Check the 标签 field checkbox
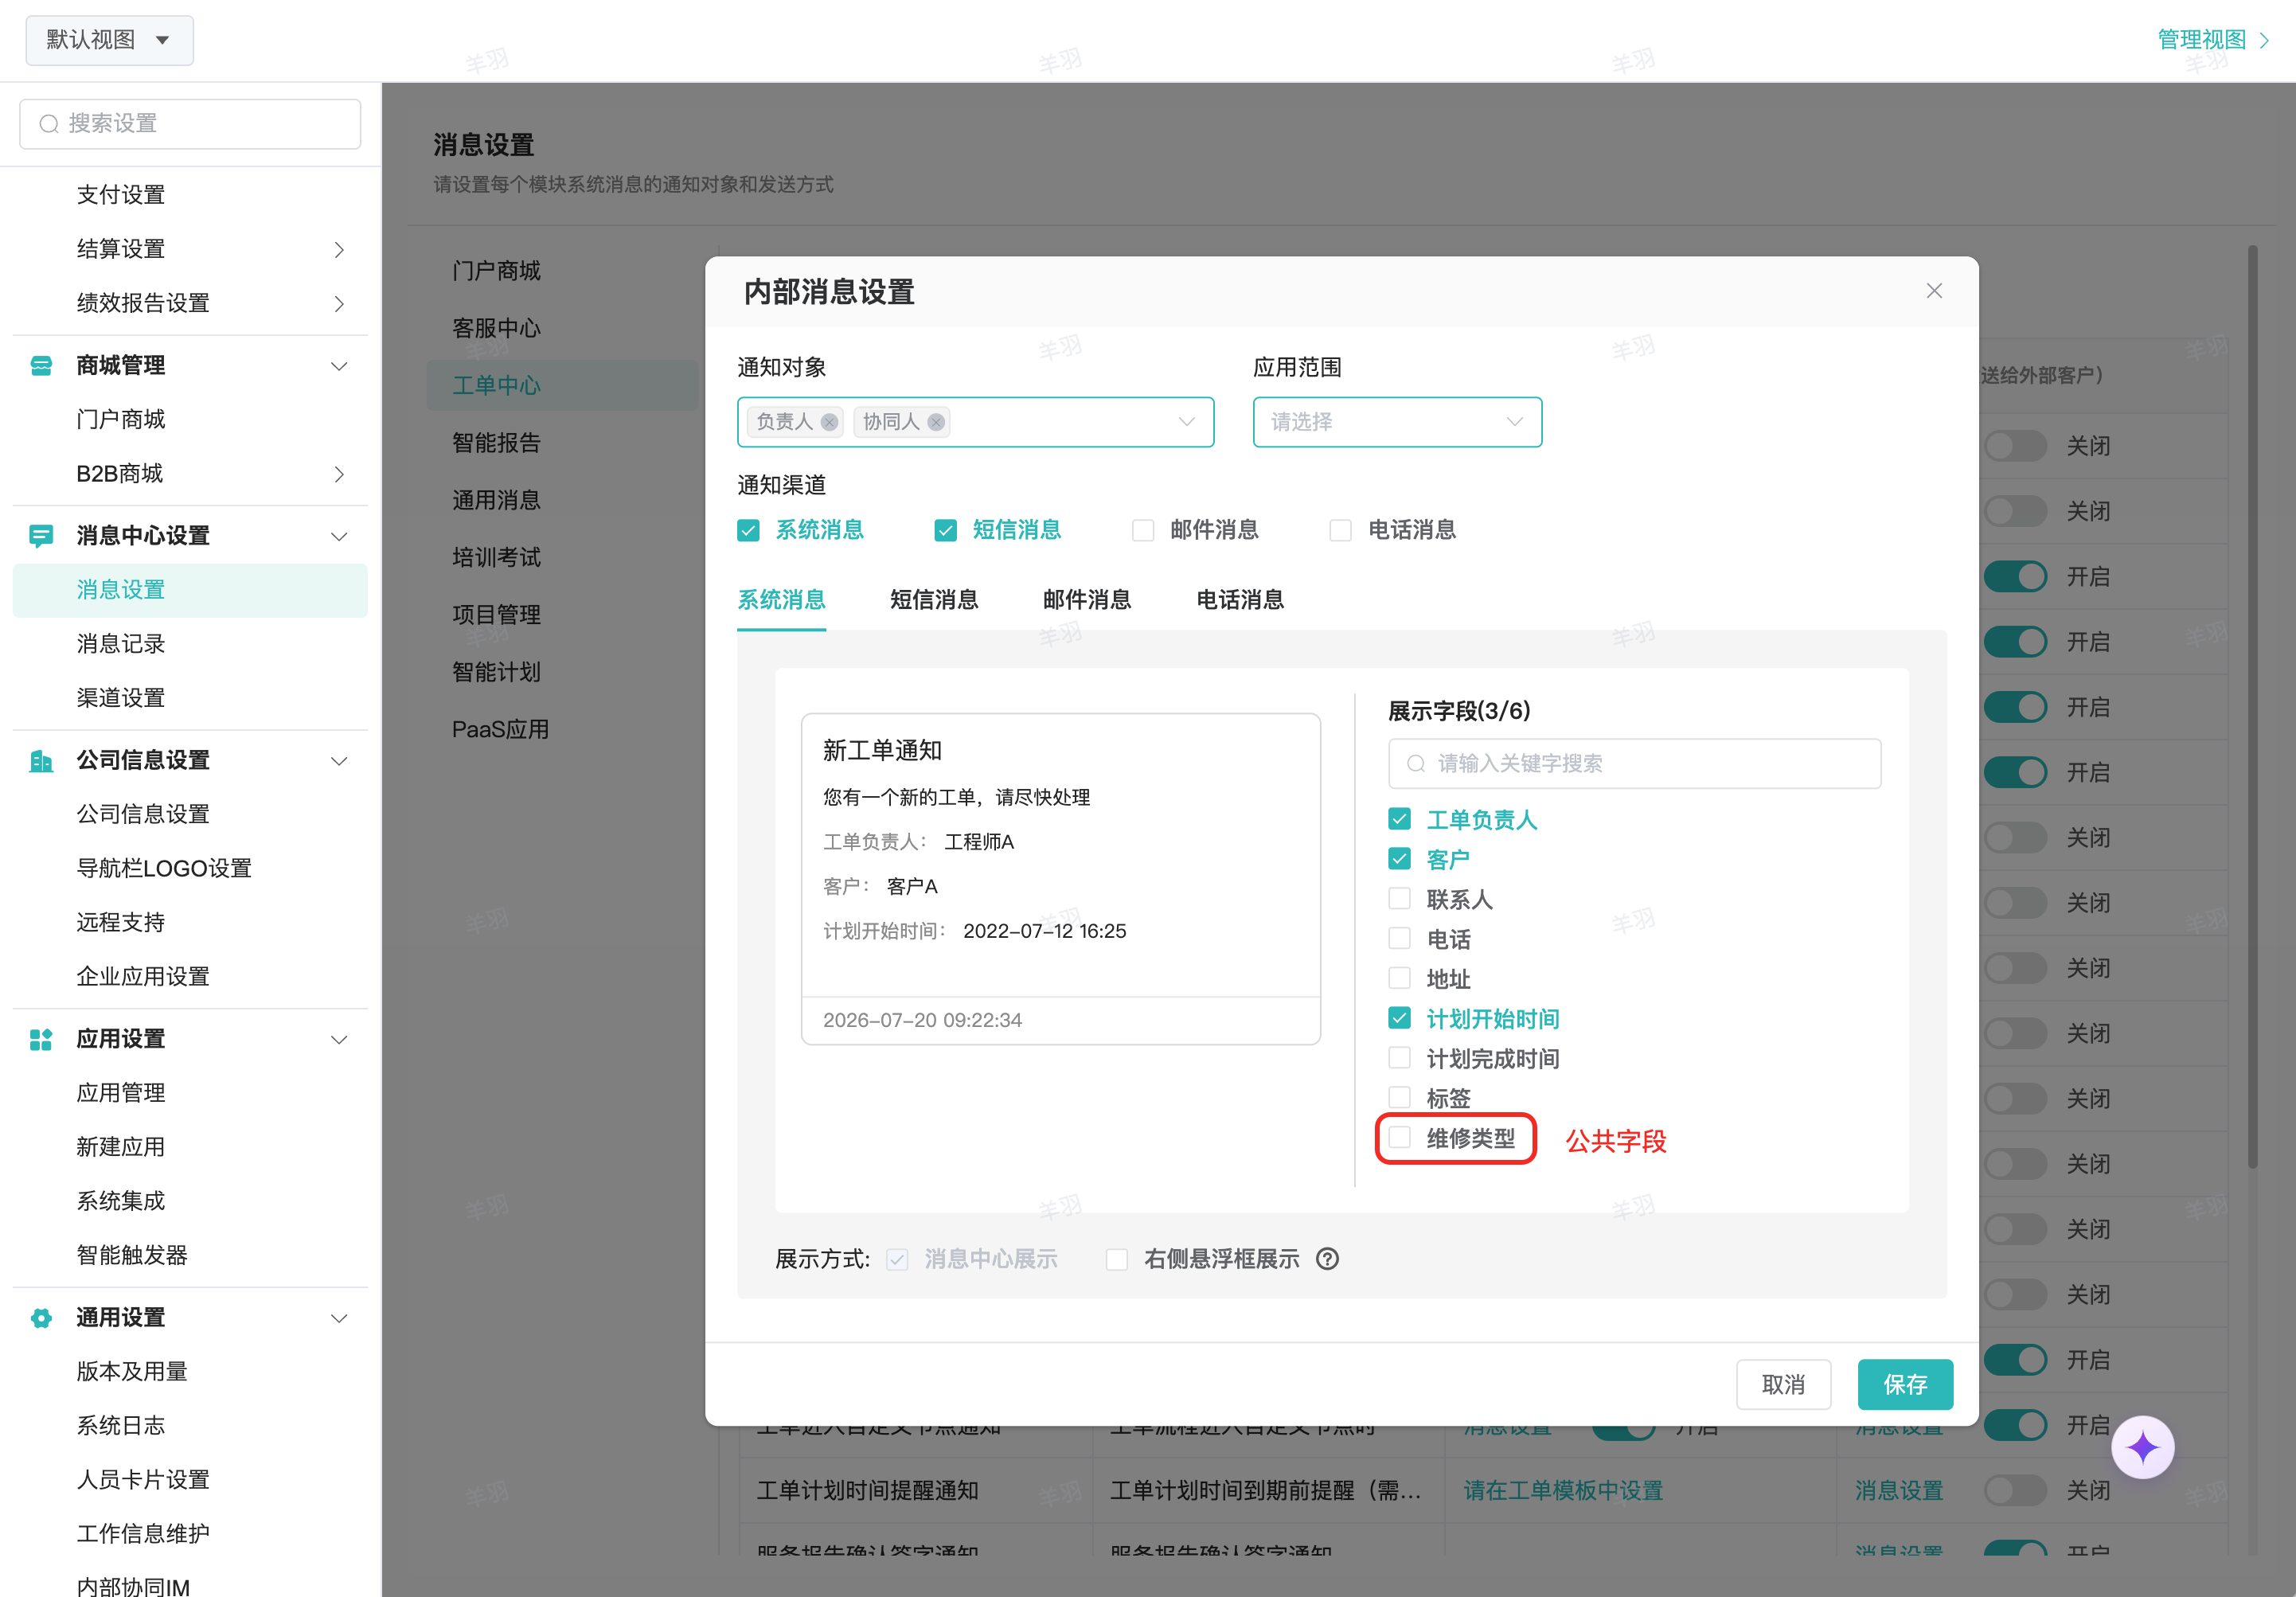The width and height of the screenshot is (2296, 1597). pos(1399,1097)
